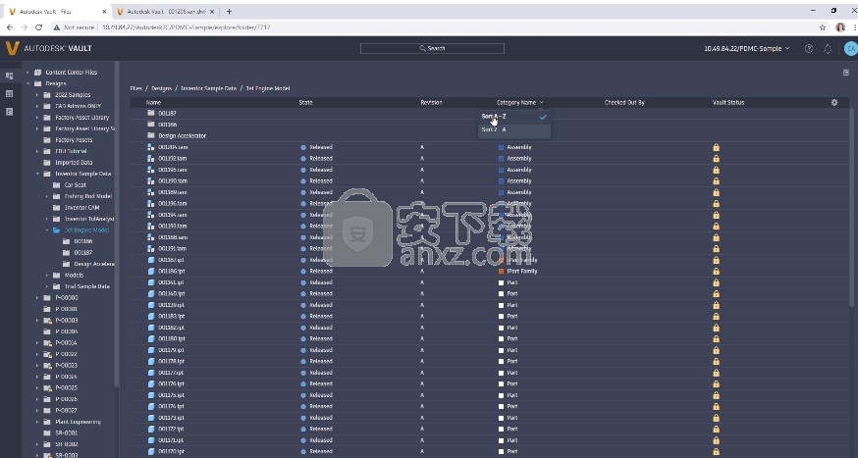Screen dimensions: 858x458
Task: Click the folder icon of Content Center Files
Action: tap(37, 73)
